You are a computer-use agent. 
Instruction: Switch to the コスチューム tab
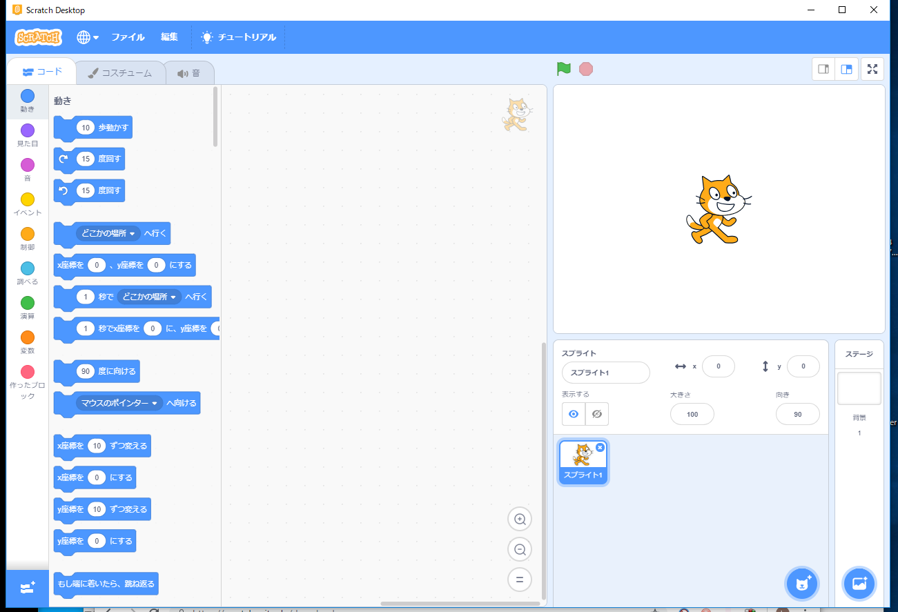tap(120, 72)
